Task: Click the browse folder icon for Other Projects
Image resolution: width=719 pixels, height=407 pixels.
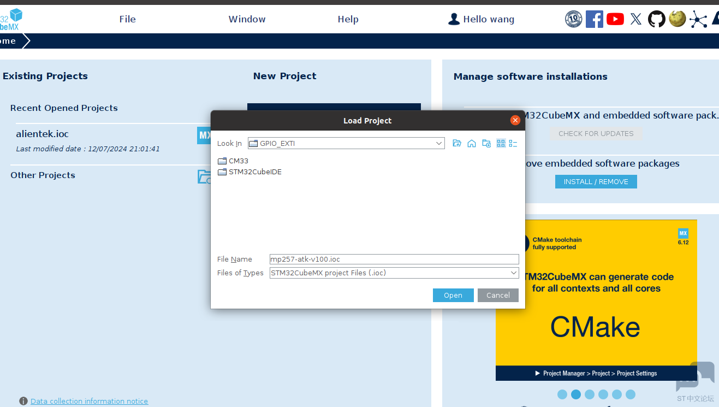Action: [x=204, y=176]
